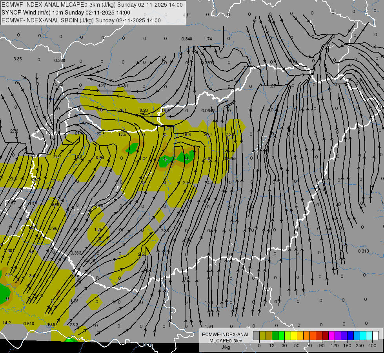Click legend scale label 250
This screenshot has width=384, height=353.
[x=360, y=346]
